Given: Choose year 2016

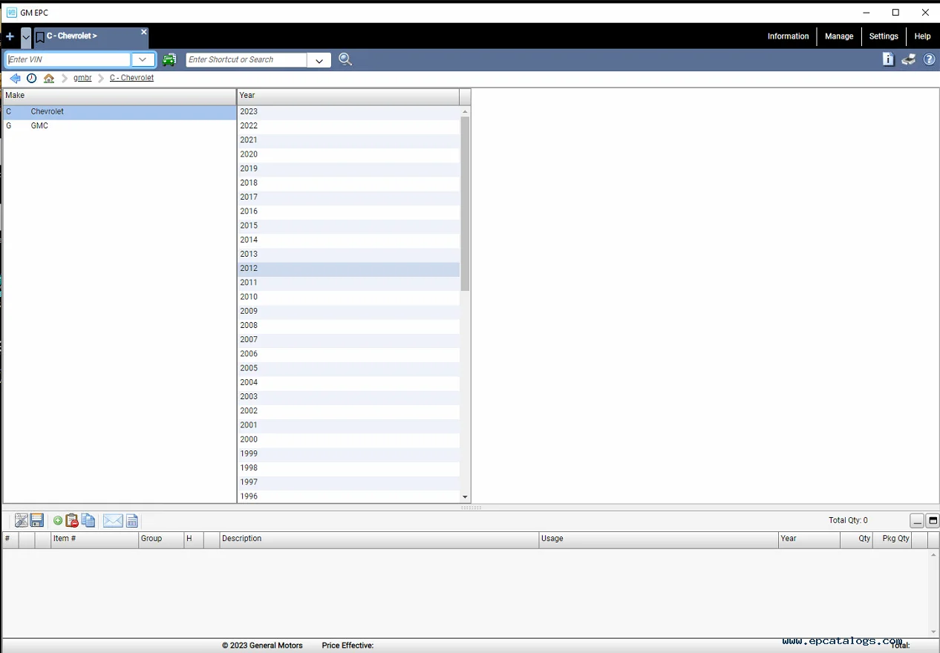Looking at the screenshot, I should click(x=348, y=211).
